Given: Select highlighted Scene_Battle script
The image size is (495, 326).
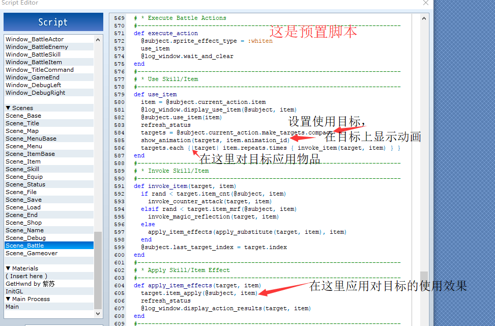Looking at the screenshot, I should coord(49,246).
